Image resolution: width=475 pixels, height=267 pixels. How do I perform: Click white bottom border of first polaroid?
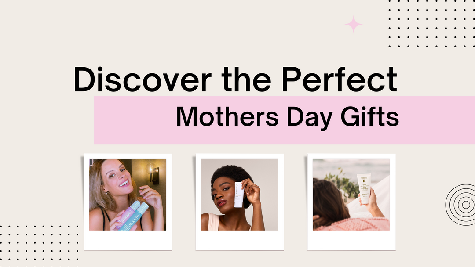(128, 240)
